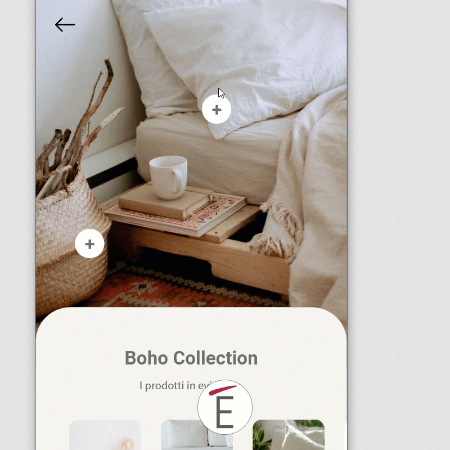The height and width of the screenshot is (450, 450).
Task: Click the dried branches in the basket
Action: point(75,135)
